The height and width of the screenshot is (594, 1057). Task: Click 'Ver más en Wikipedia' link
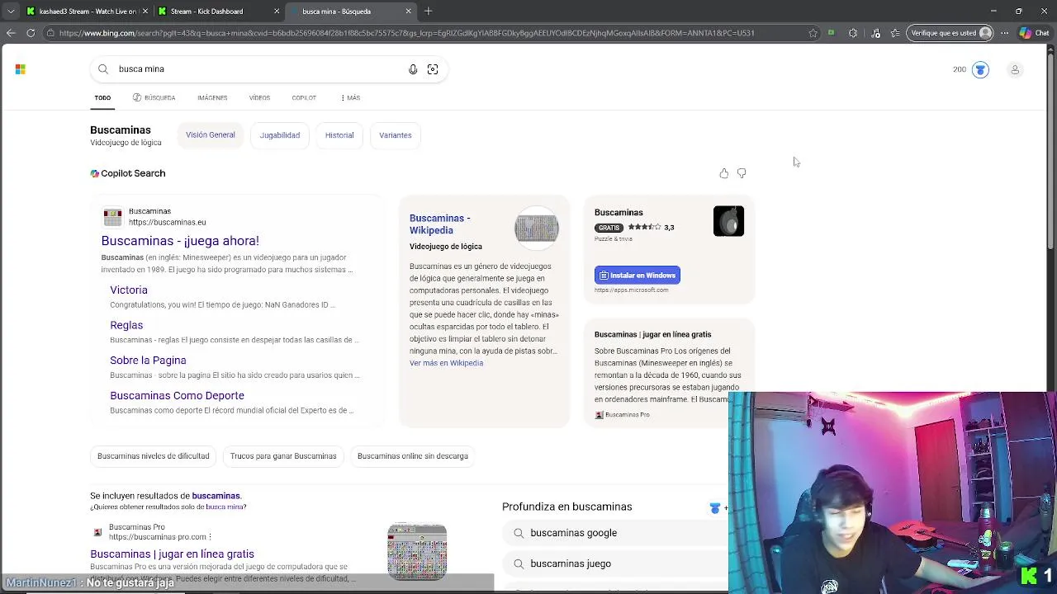point(446,363)
